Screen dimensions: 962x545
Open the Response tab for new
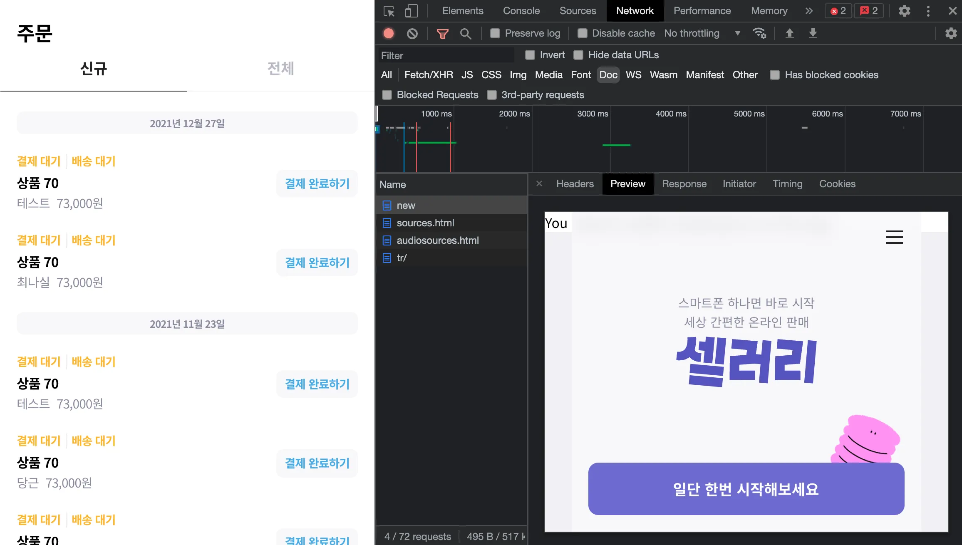coord(684,183)
